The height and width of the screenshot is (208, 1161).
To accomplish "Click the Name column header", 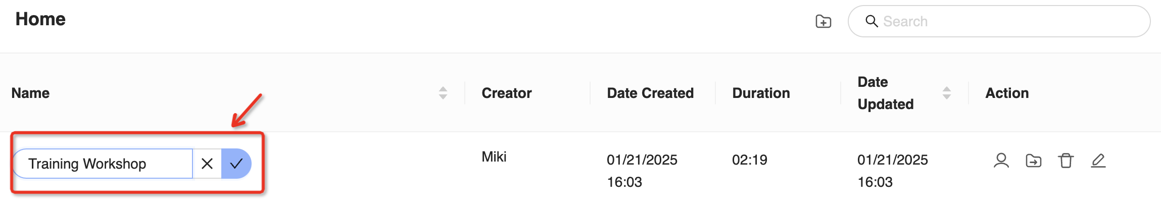I will pyautogui.click(x=31, y=93).
